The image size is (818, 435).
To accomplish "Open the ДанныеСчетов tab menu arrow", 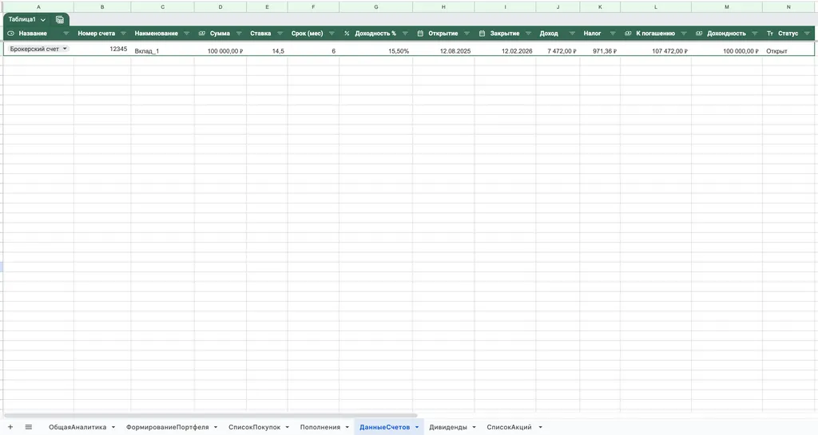I will coord(417,427).
